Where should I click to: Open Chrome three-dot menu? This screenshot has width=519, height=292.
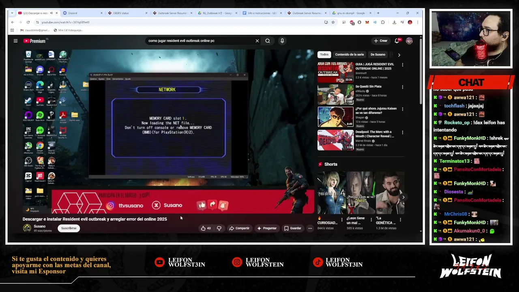pyautogui.click(x=418, y=22)
